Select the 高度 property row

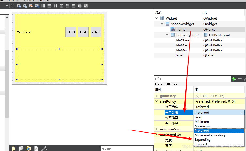174,146
